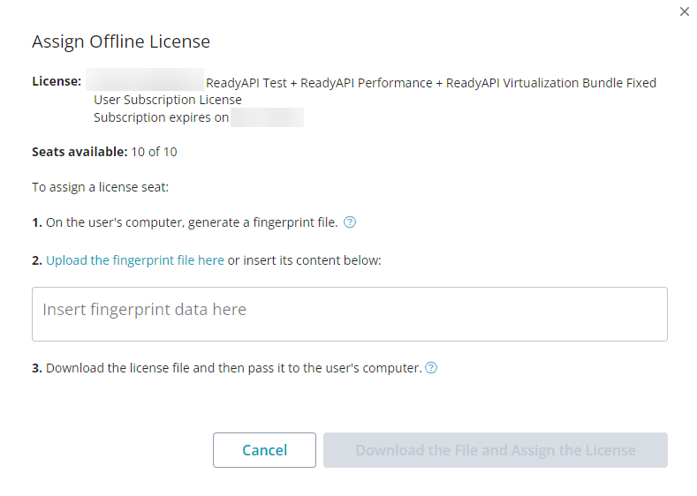Open help icon next to download license step

pos(431,368)
